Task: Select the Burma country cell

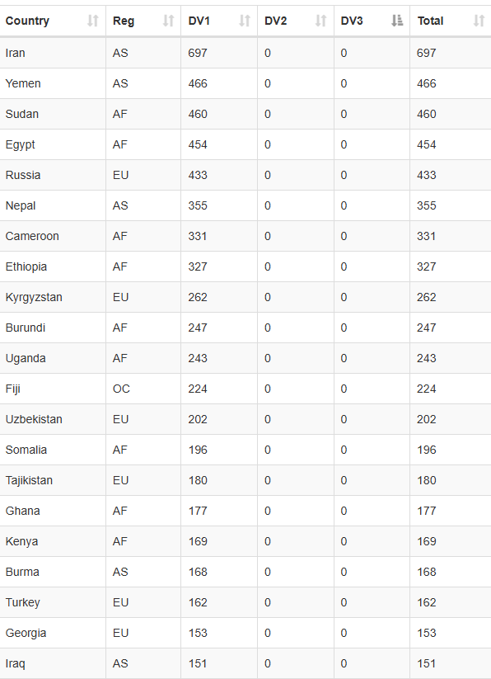Action: pos(53,572)
